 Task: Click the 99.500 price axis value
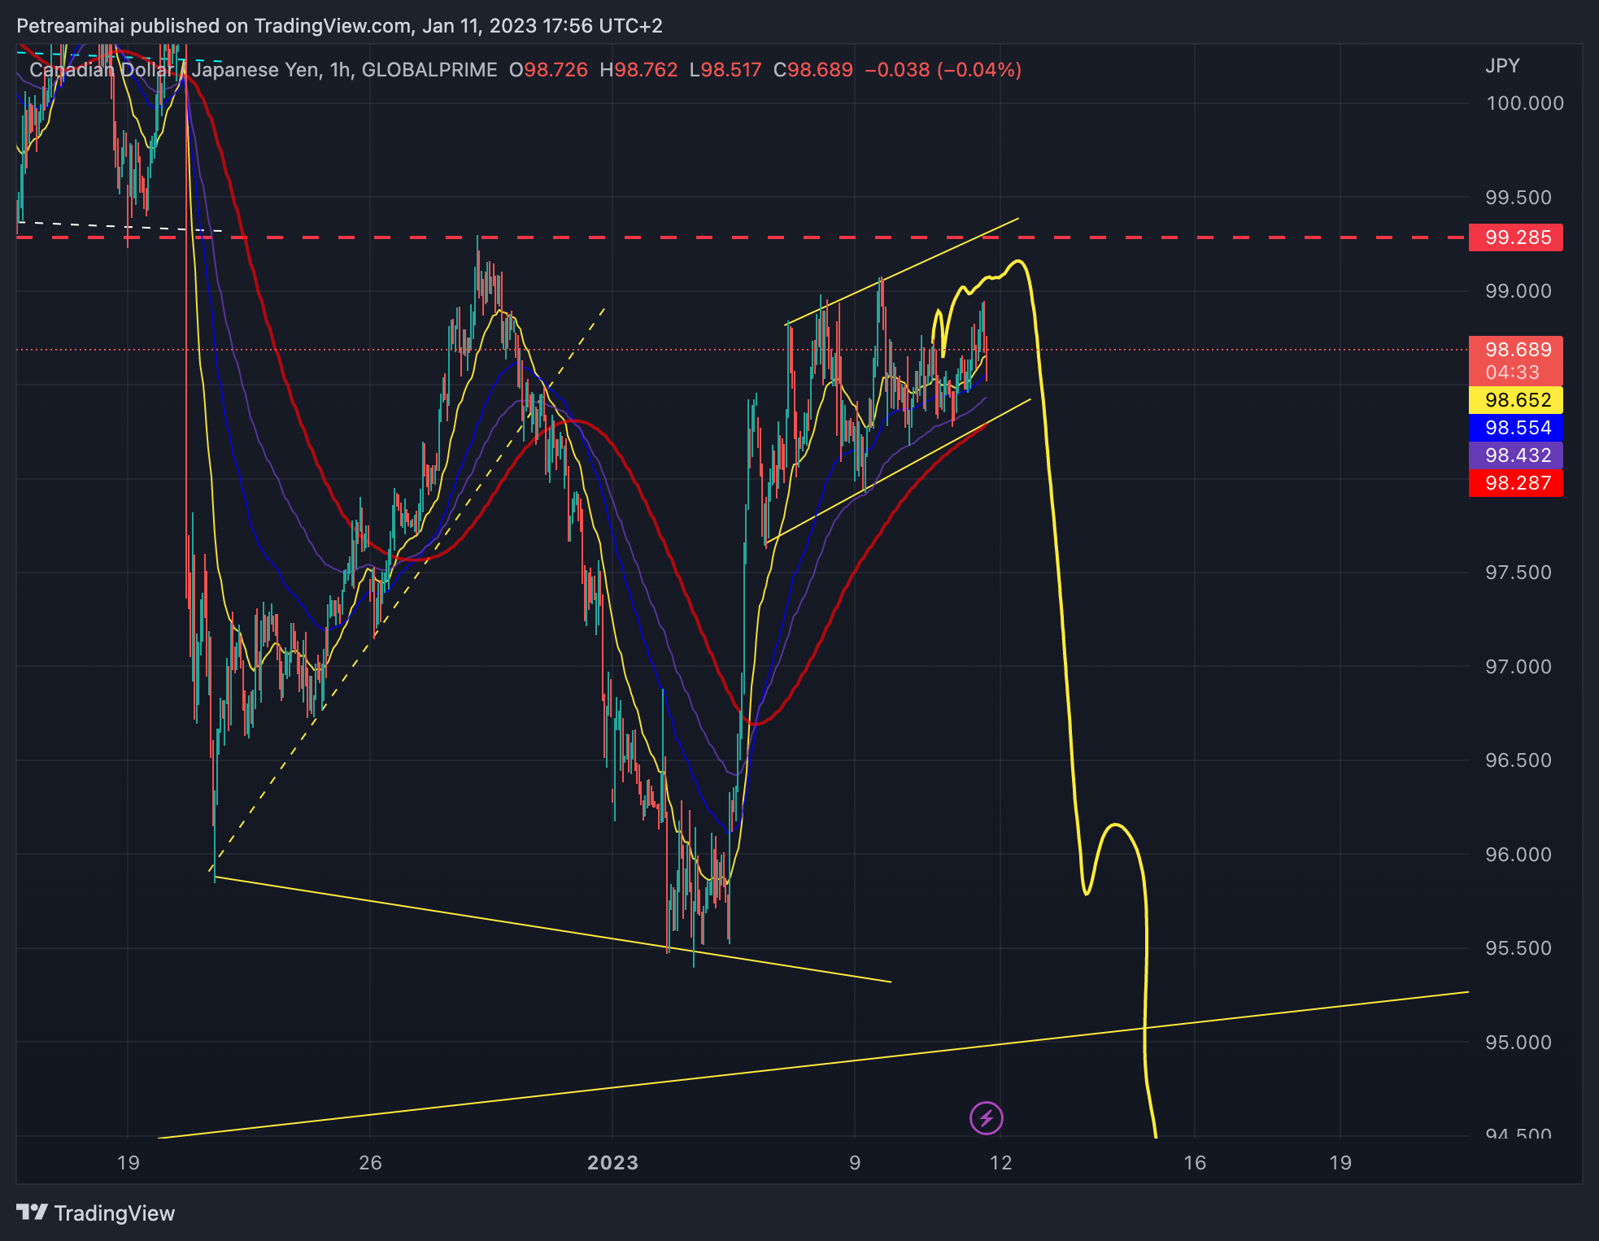coord(1518,198)
